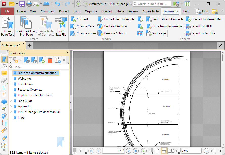Open the Comments pane icon in sidebar
This screenshot has width=225, height=155.
(4, 73)
